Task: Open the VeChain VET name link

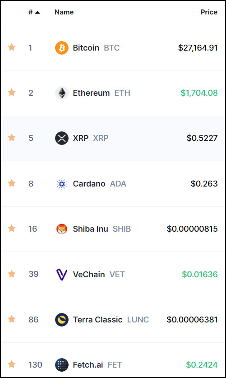Action: click(x=99, y=274)
